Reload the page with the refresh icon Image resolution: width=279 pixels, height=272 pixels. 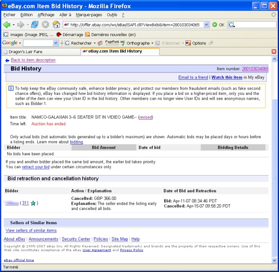[34, 24]
